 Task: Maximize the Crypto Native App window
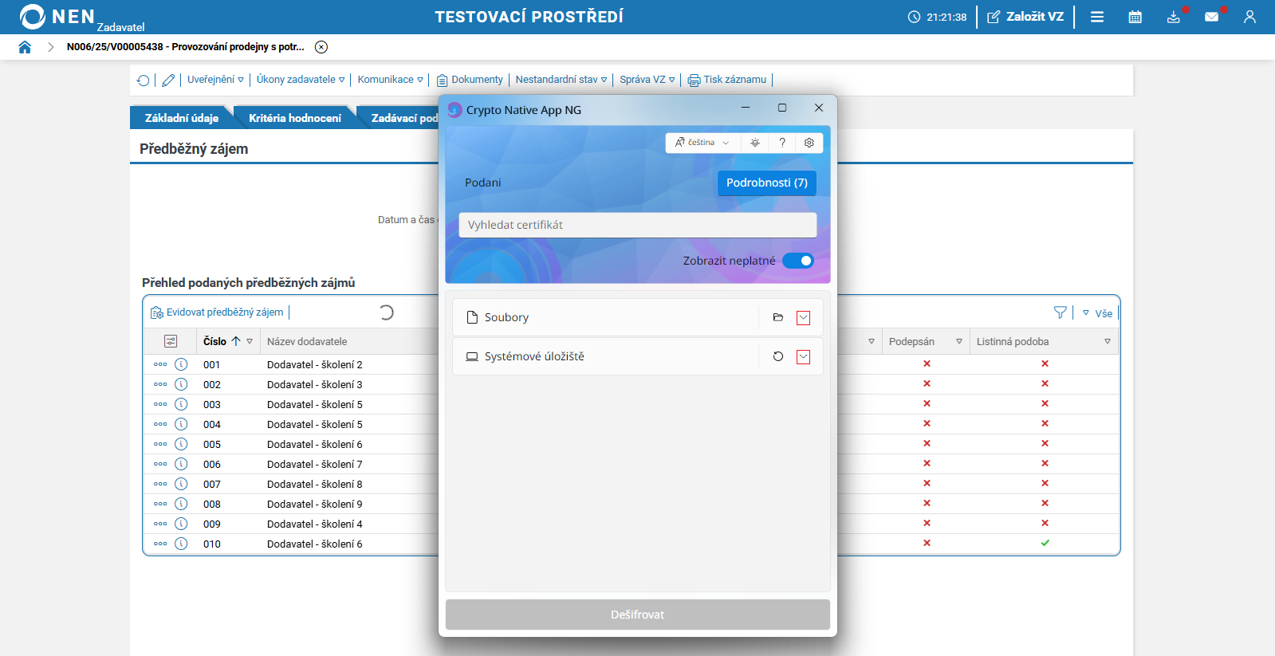tap(782, 108)
